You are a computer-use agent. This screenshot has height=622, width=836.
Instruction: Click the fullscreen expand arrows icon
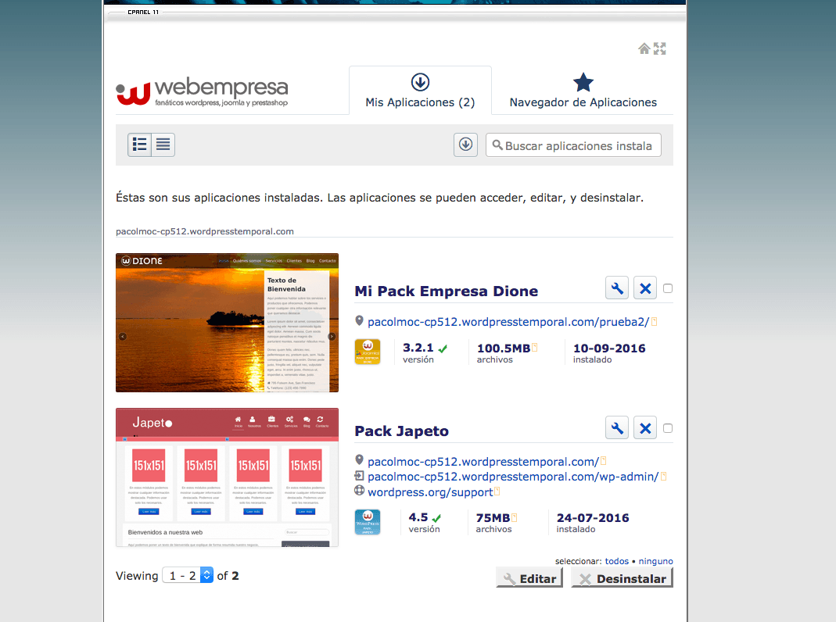point(660,49)
